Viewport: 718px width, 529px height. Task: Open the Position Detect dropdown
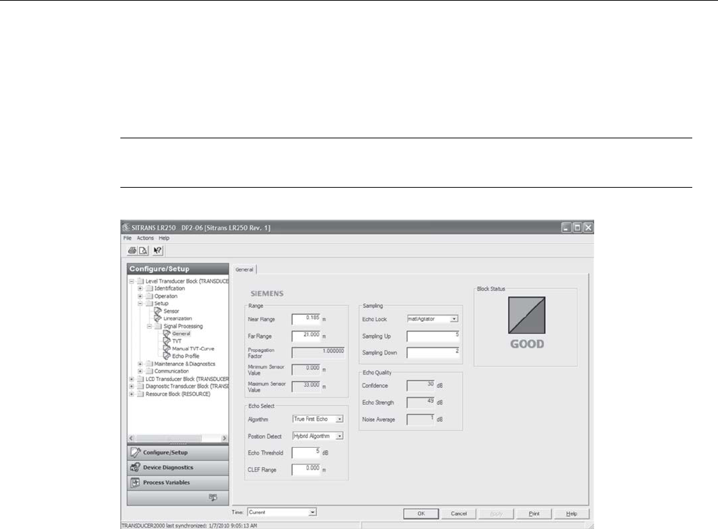tap(340, 436)
